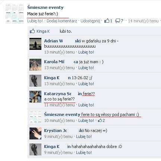Open Karola's group photo avatar

tap(35, 65)
